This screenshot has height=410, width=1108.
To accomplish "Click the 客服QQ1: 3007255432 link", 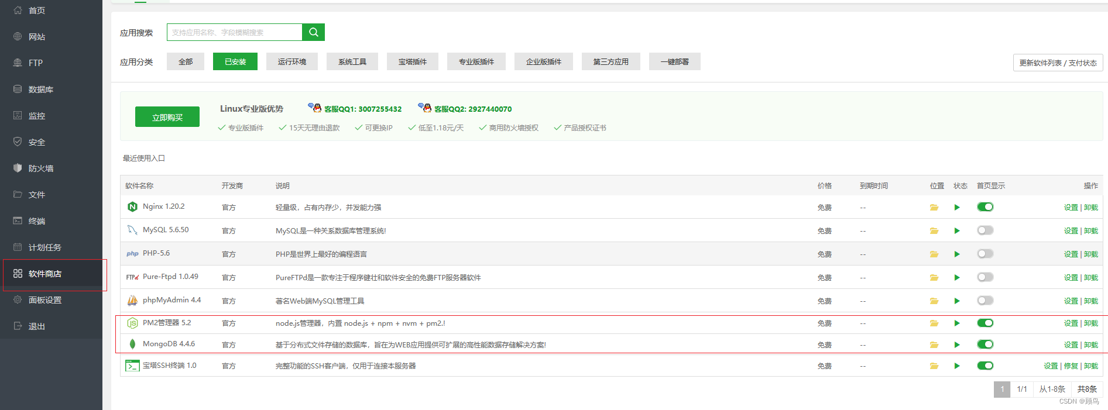I will 363,109.
